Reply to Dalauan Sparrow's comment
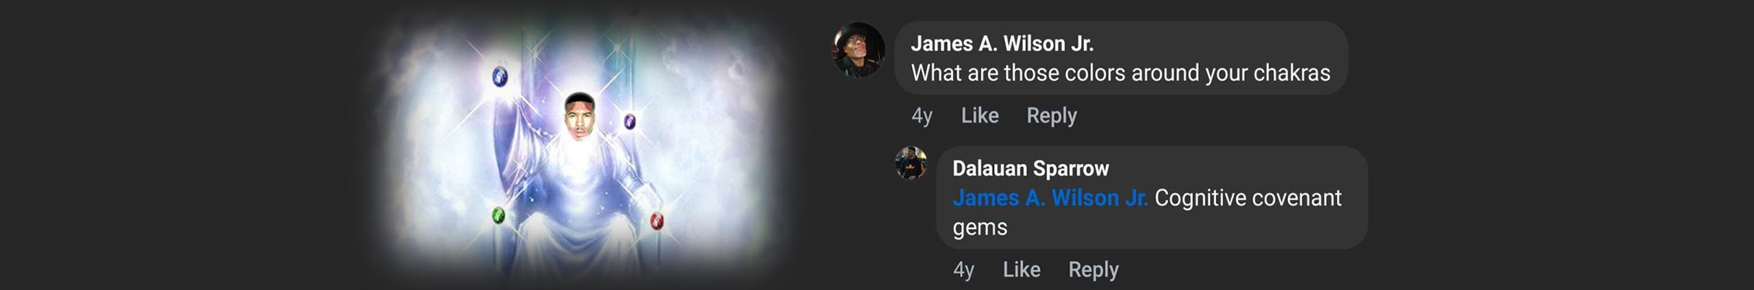Screen dimensions: 1754x290 click(x=1094, y=269)
